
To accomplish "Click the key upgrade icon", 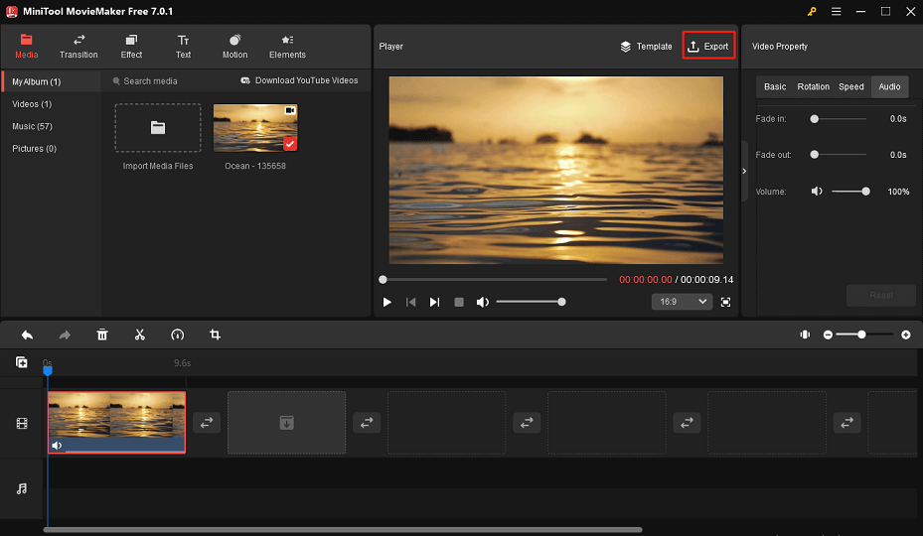I will [812, 11].
